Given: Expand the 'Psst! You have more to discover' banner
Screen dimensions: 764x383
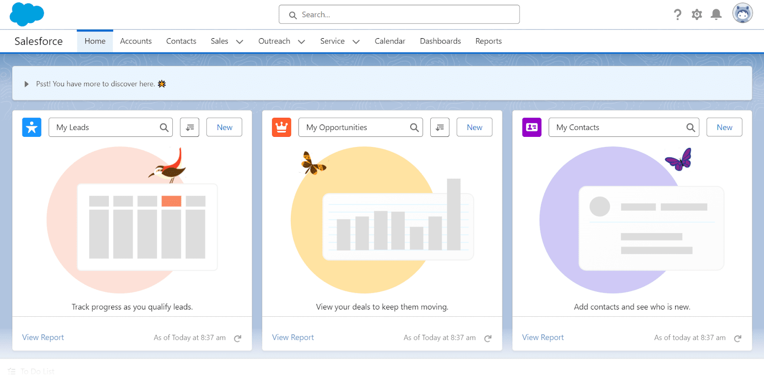Looking at the screenshot, I should pyautogui.click(x=27, y=84).
